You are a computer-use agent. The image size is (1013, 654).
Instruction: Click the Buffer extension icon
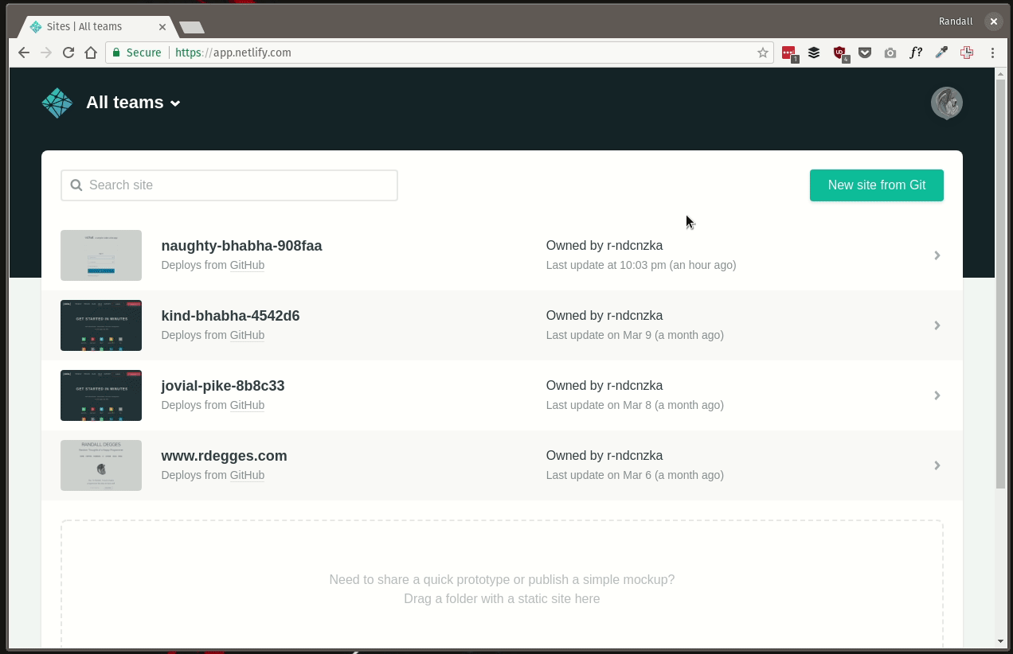[814, 53]
